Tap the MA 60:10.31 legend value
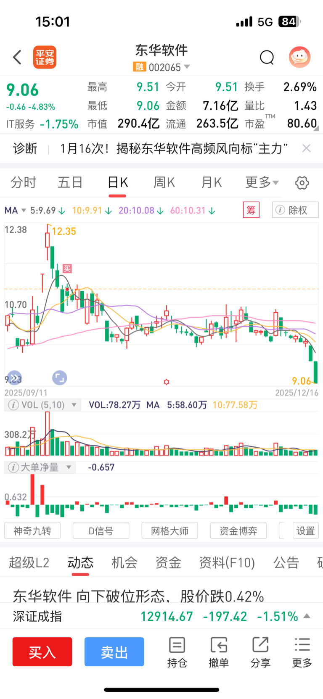 click(x=188, y=210)
